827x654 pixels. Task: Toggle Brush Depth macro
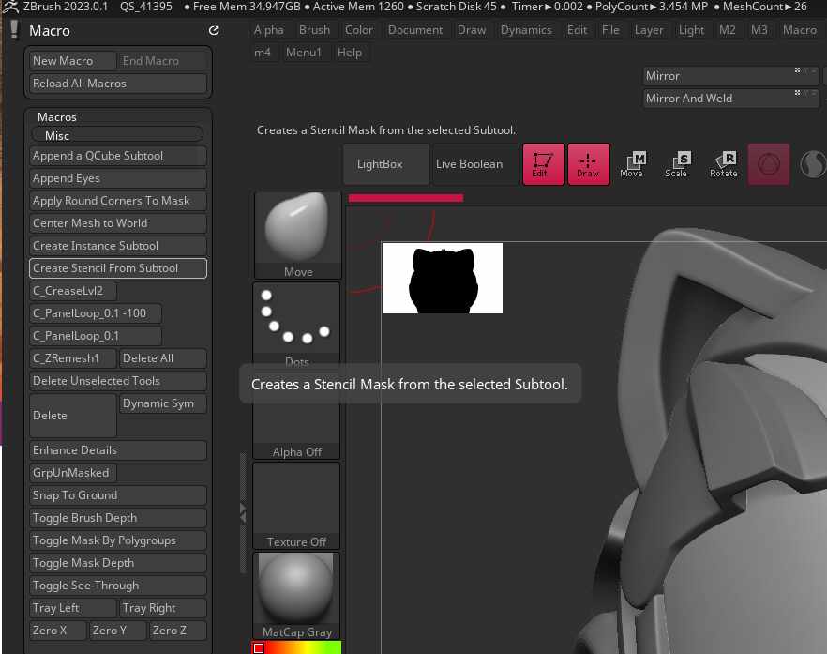click(x=118, y=518)
